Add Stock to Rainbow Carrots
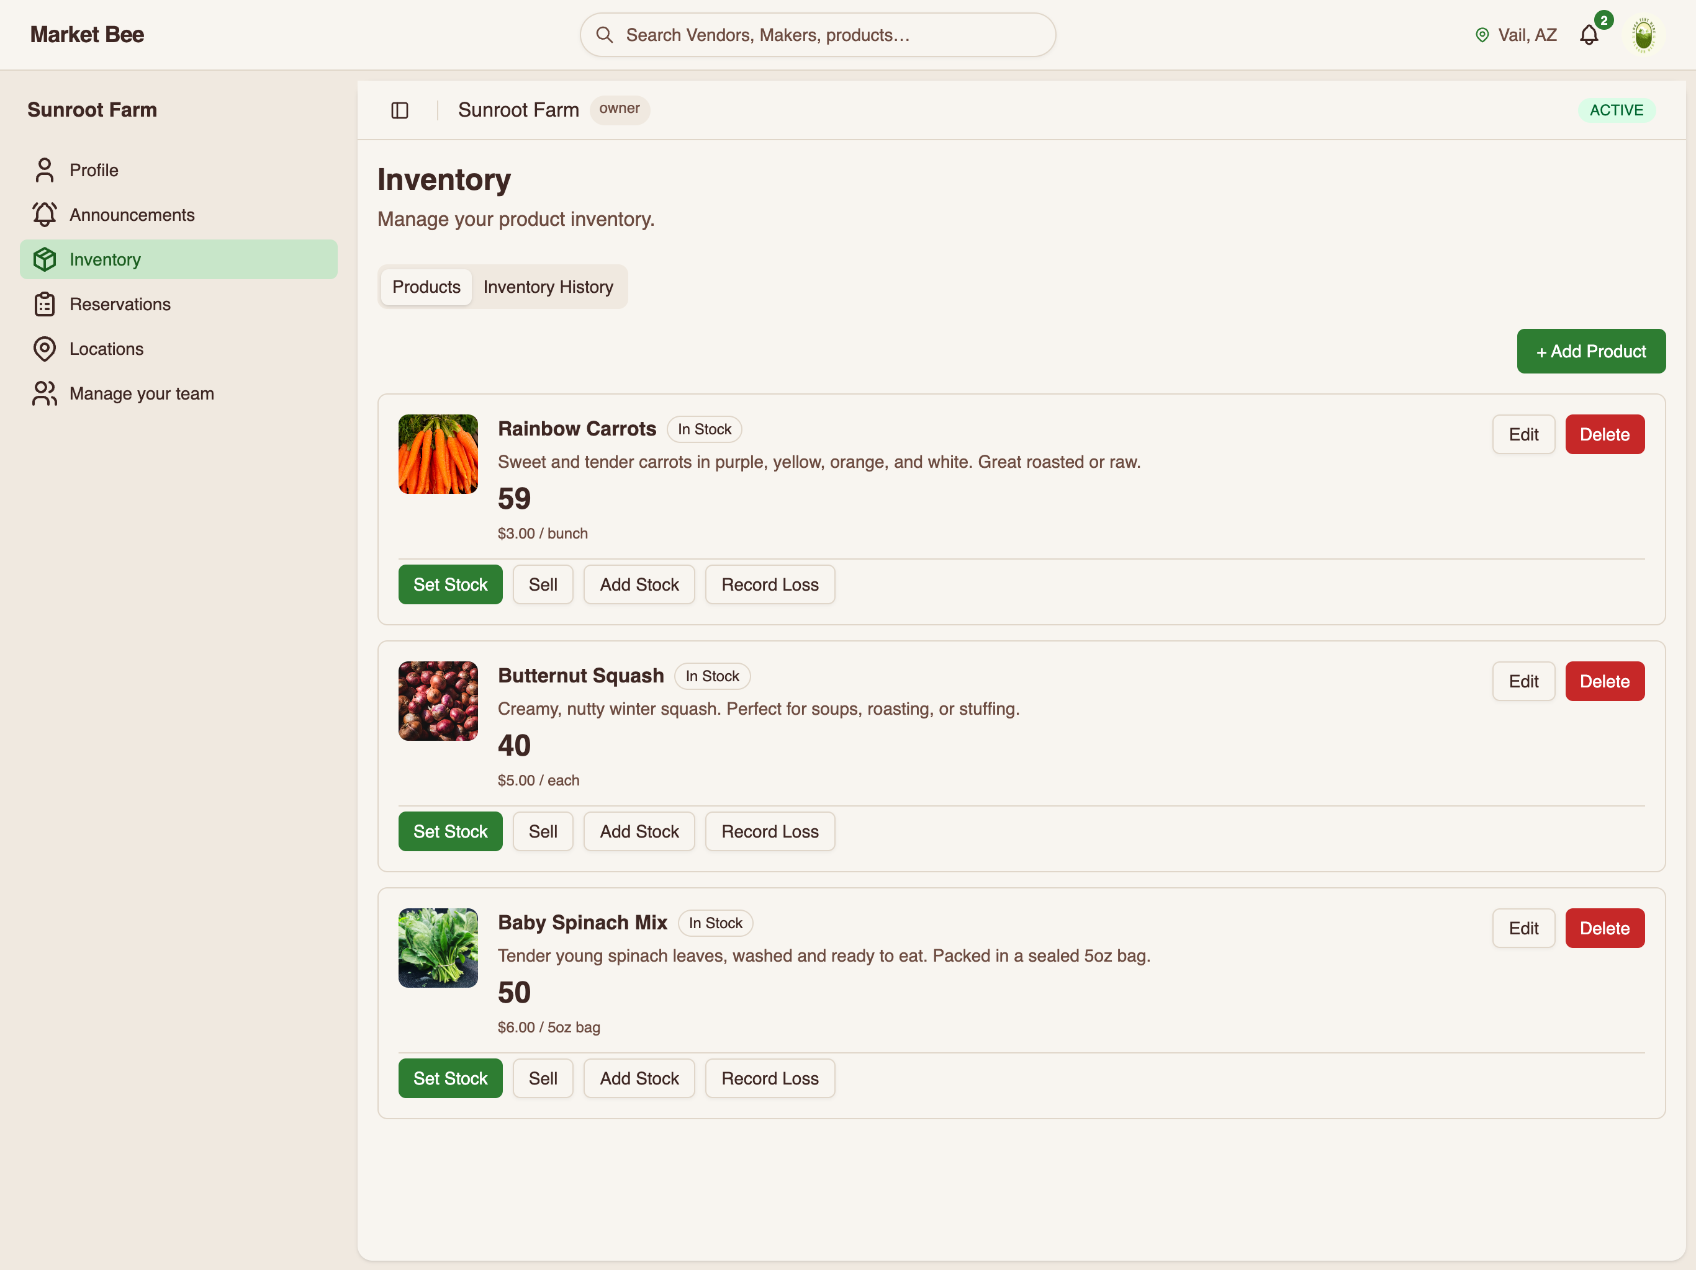 [639, 585]
